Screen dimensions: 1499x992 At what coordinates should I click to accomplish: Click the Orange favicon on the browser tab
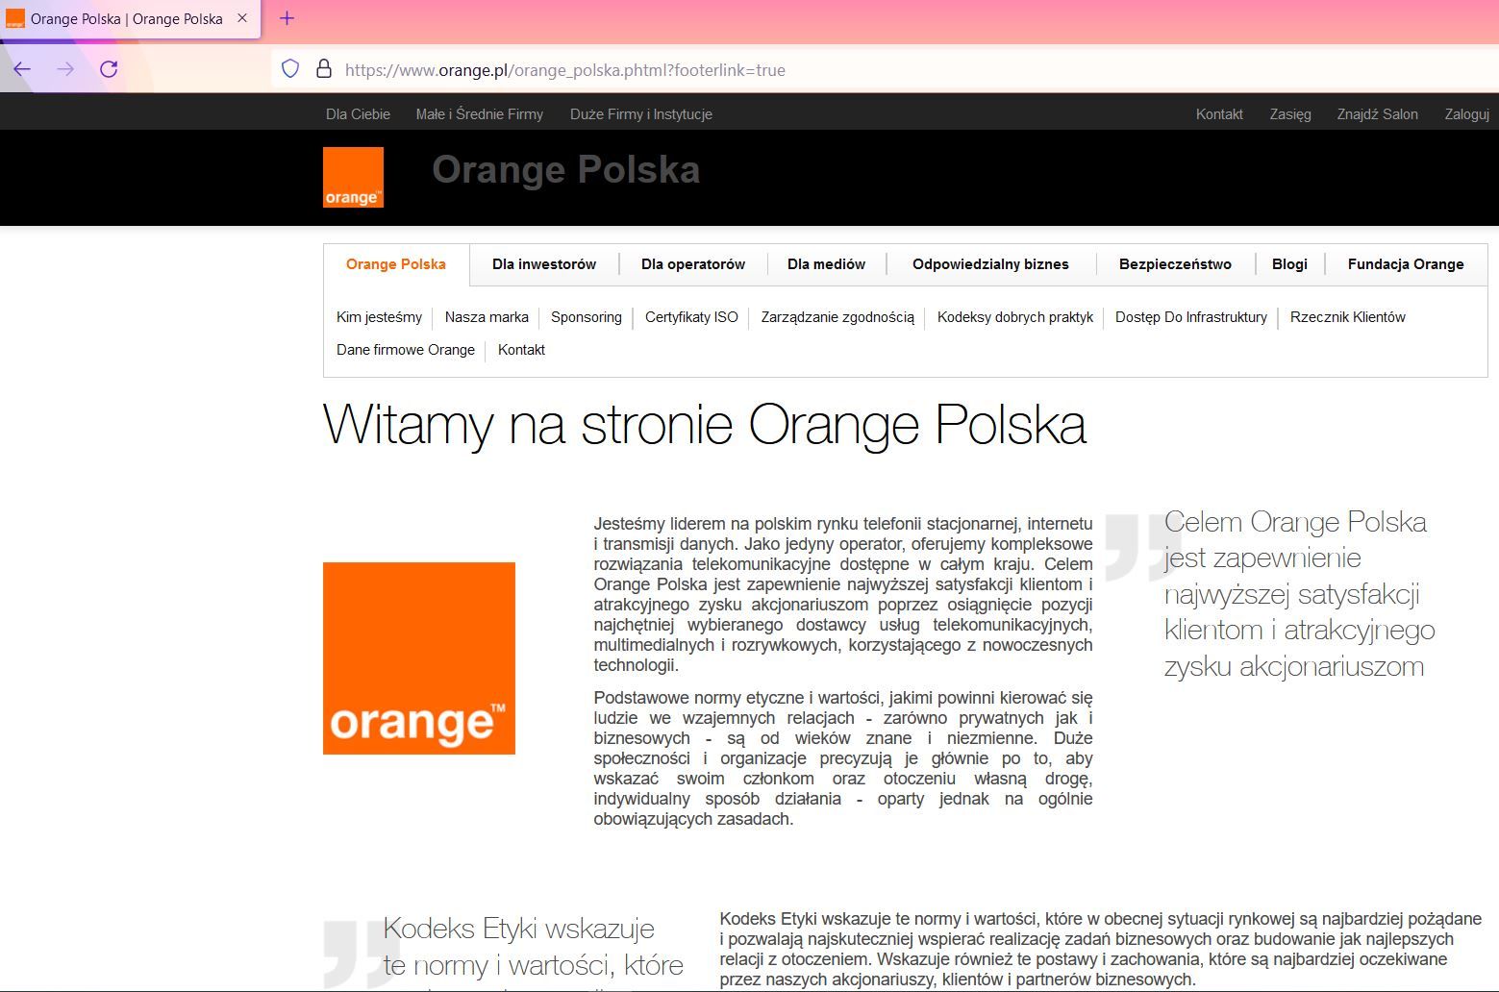click(15, 17)
